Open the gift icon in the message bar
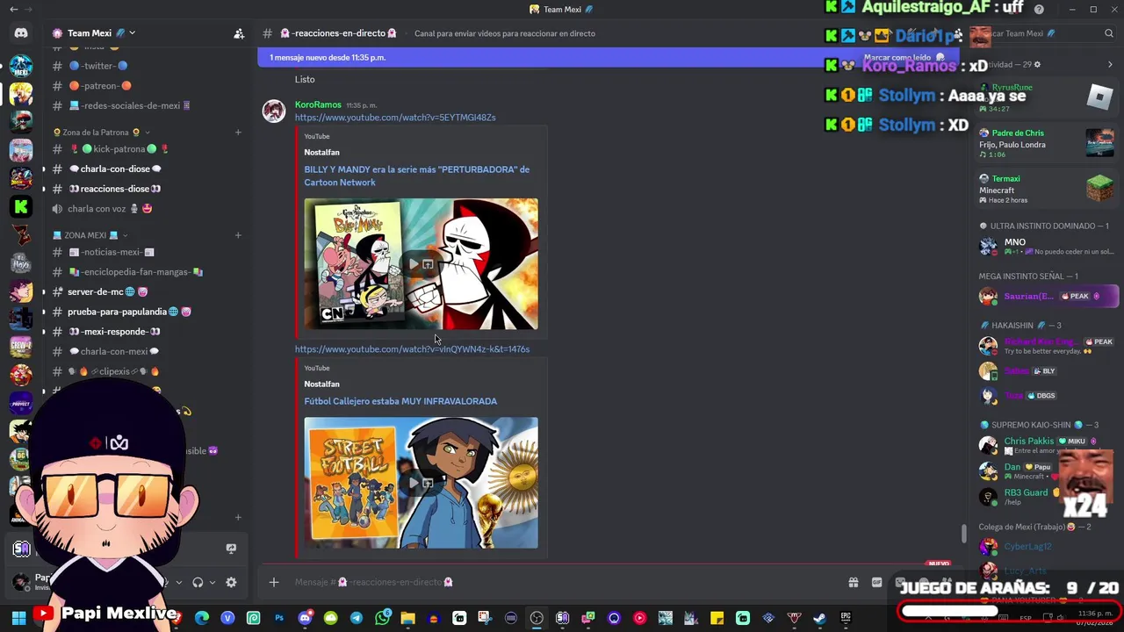The width and height of the screenshot is (1124, 632). click(x=853, y=582)
